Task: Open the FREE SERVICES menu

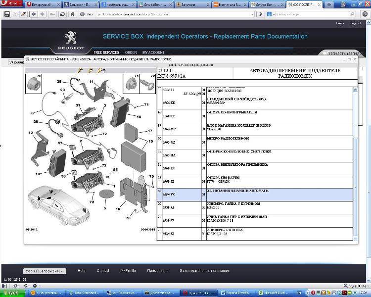Action: (x=106, y=52)
